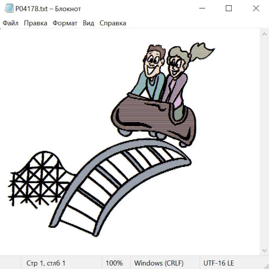The height and width of the screenshot is (269, 269).
Task: Click the middle of the vertical scrollbar track
Action: 264,142
